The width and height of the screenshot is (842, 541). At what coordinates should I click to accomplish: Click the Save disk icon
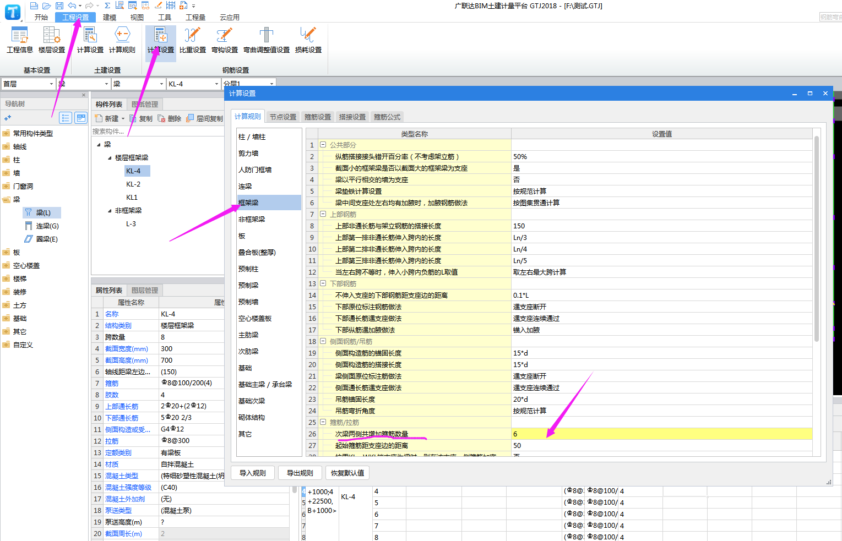tap(59, 6)
